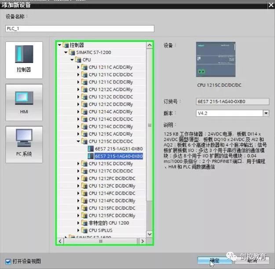Click the CPU 1211C AC/DC/Rly folder icon
The image size is (275, 269).
coord(84,67)
